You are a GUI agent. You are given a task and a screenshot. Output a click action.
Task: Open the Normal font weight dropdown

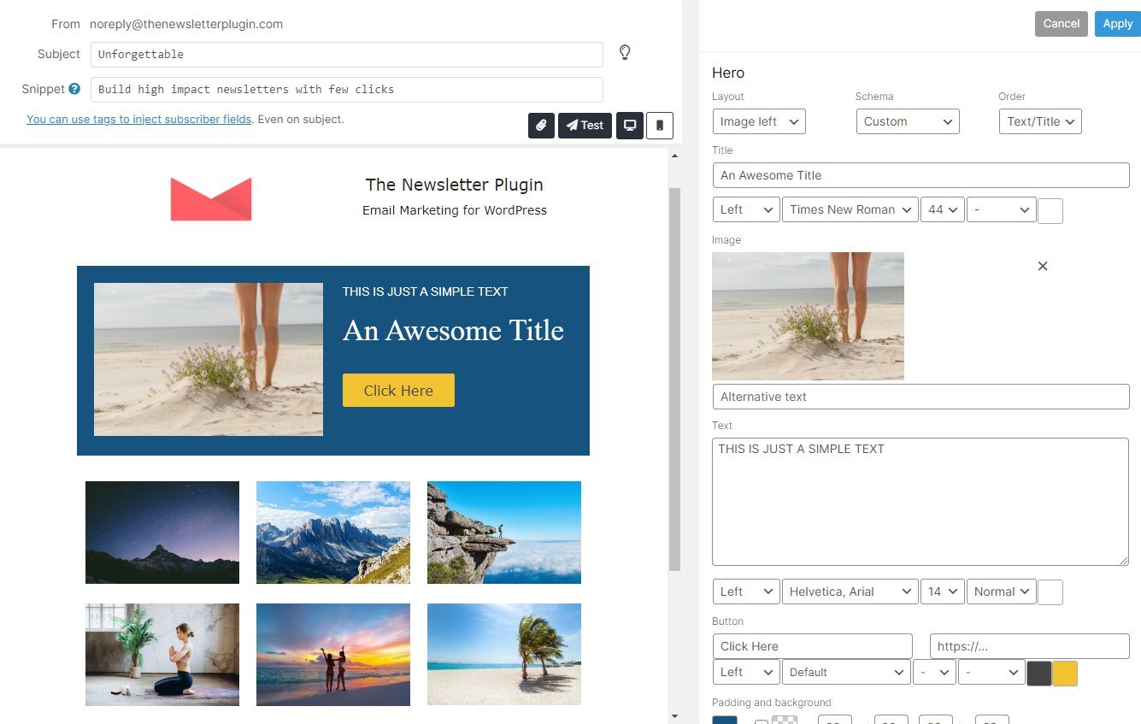click(1002, 592)
